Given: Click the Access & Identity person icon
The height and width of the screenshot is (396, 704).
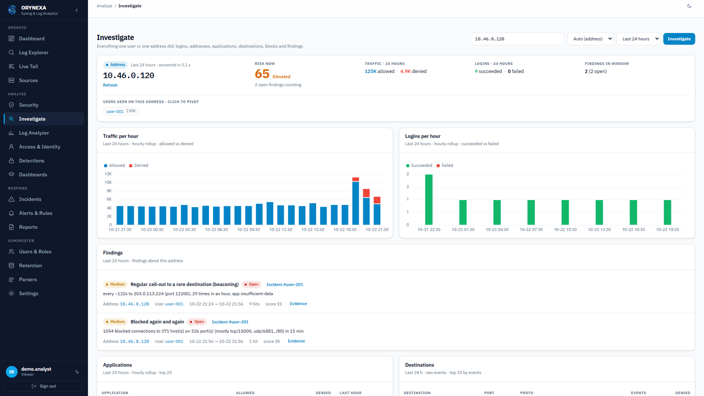Looking at the screenshot, I should point(11,147).
